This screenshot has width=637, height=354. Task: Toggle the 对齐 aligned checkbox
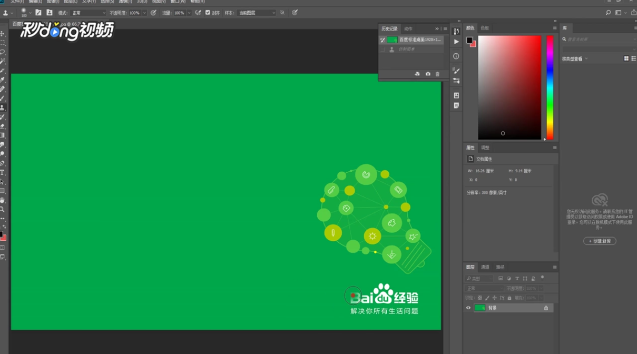click(x=208, y=13)
